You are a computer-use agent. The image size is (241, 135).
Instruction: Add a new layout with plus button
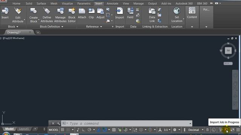[x=35, y=129]
